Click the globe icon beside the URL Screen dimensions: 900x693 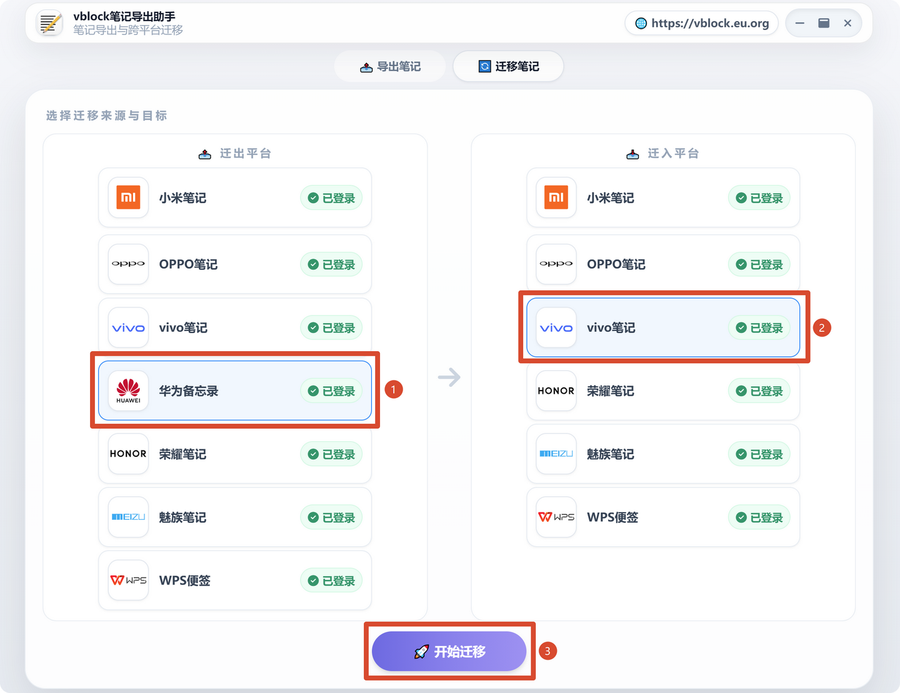(x=641, y=23)
